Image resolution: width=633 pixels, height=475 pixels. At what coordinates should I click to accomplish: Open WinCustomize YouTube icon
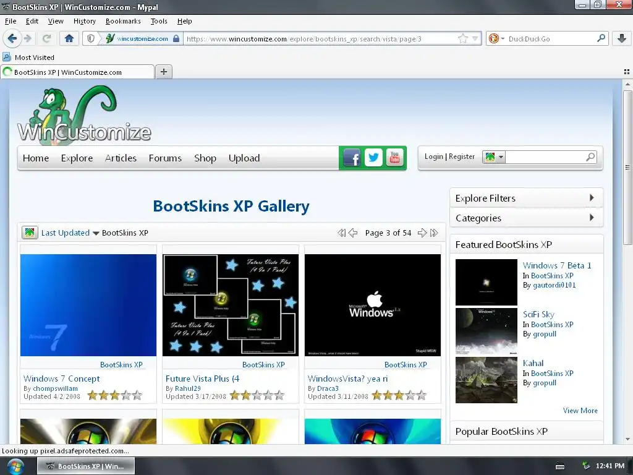click(395, 158)
